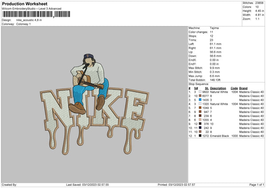
Task: Click the orange-brown swatch in stop row 5
Action: 200,108
